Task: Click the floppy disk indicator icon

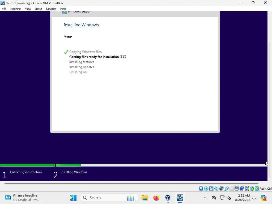Action: [211, 188]
